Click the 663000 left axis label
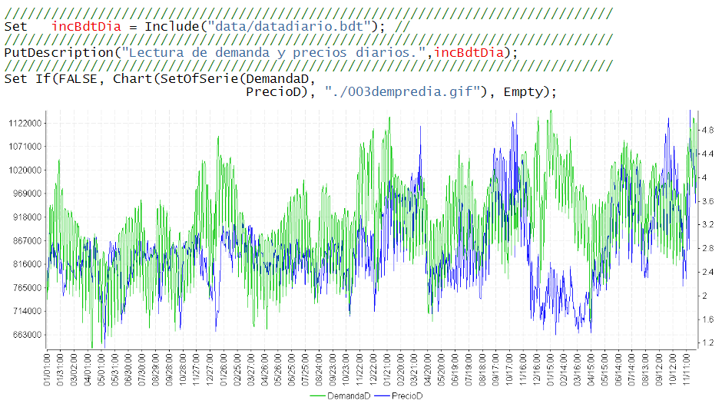The image size is (722, 407). (x=27, y=335)
